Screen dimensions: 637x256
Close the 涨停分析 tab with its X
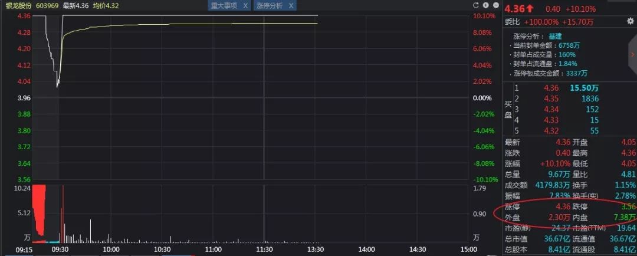click(290, 6)
